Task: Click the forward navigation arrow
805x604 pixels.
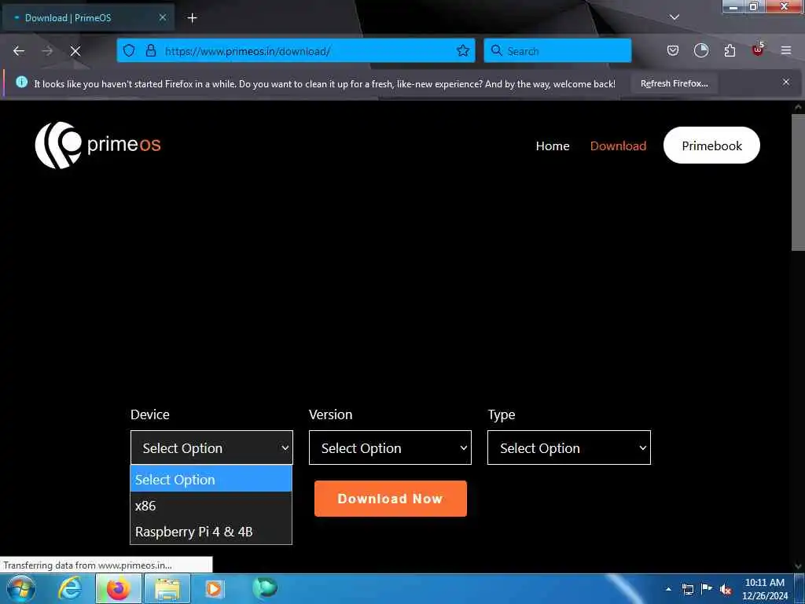Action: pos(47,51)
